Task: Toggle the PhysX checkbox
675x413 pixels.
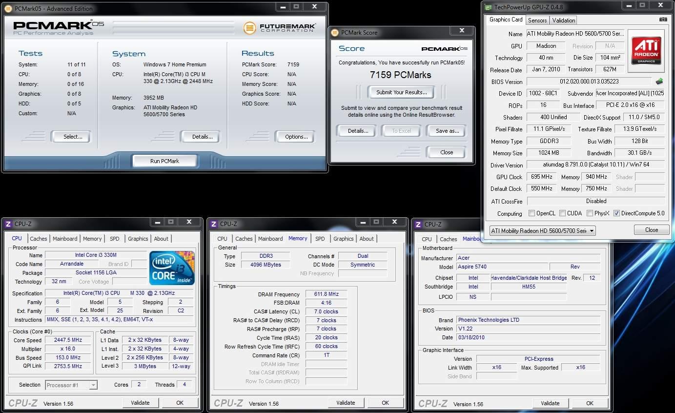Action: tap(590, 213)
